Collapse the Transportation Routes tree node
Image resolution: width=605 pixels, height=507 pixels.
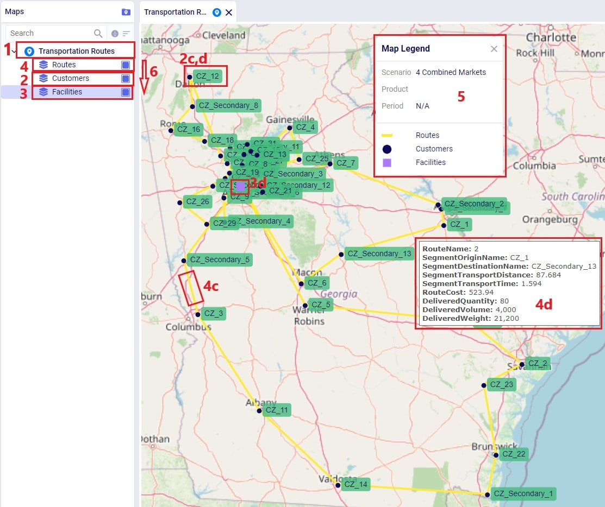[14, 51]
